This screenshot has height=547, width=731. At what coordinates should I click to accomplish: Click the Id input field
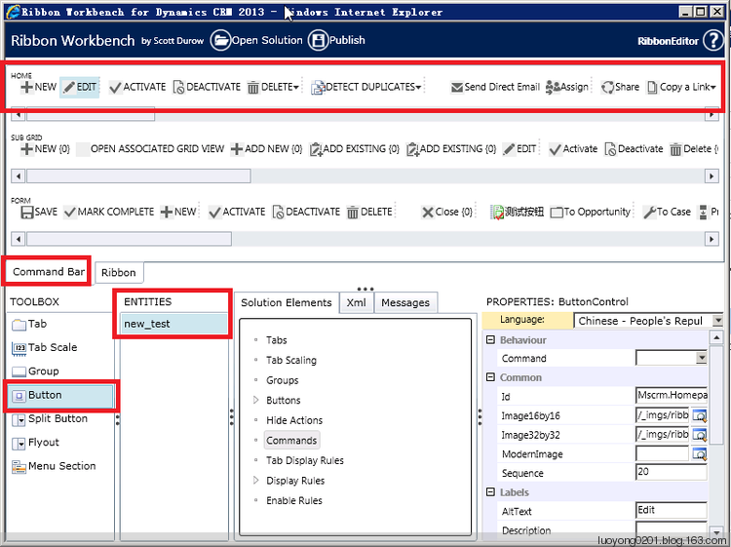[672, 396]
